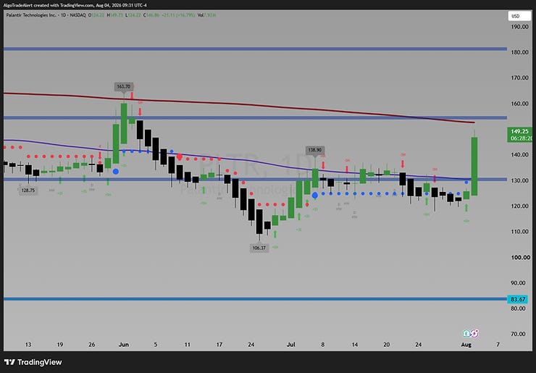This screenshot has width=536, height=373.
Task: Click the large red dot near Jun 11
Action: [x=180, y=157]
